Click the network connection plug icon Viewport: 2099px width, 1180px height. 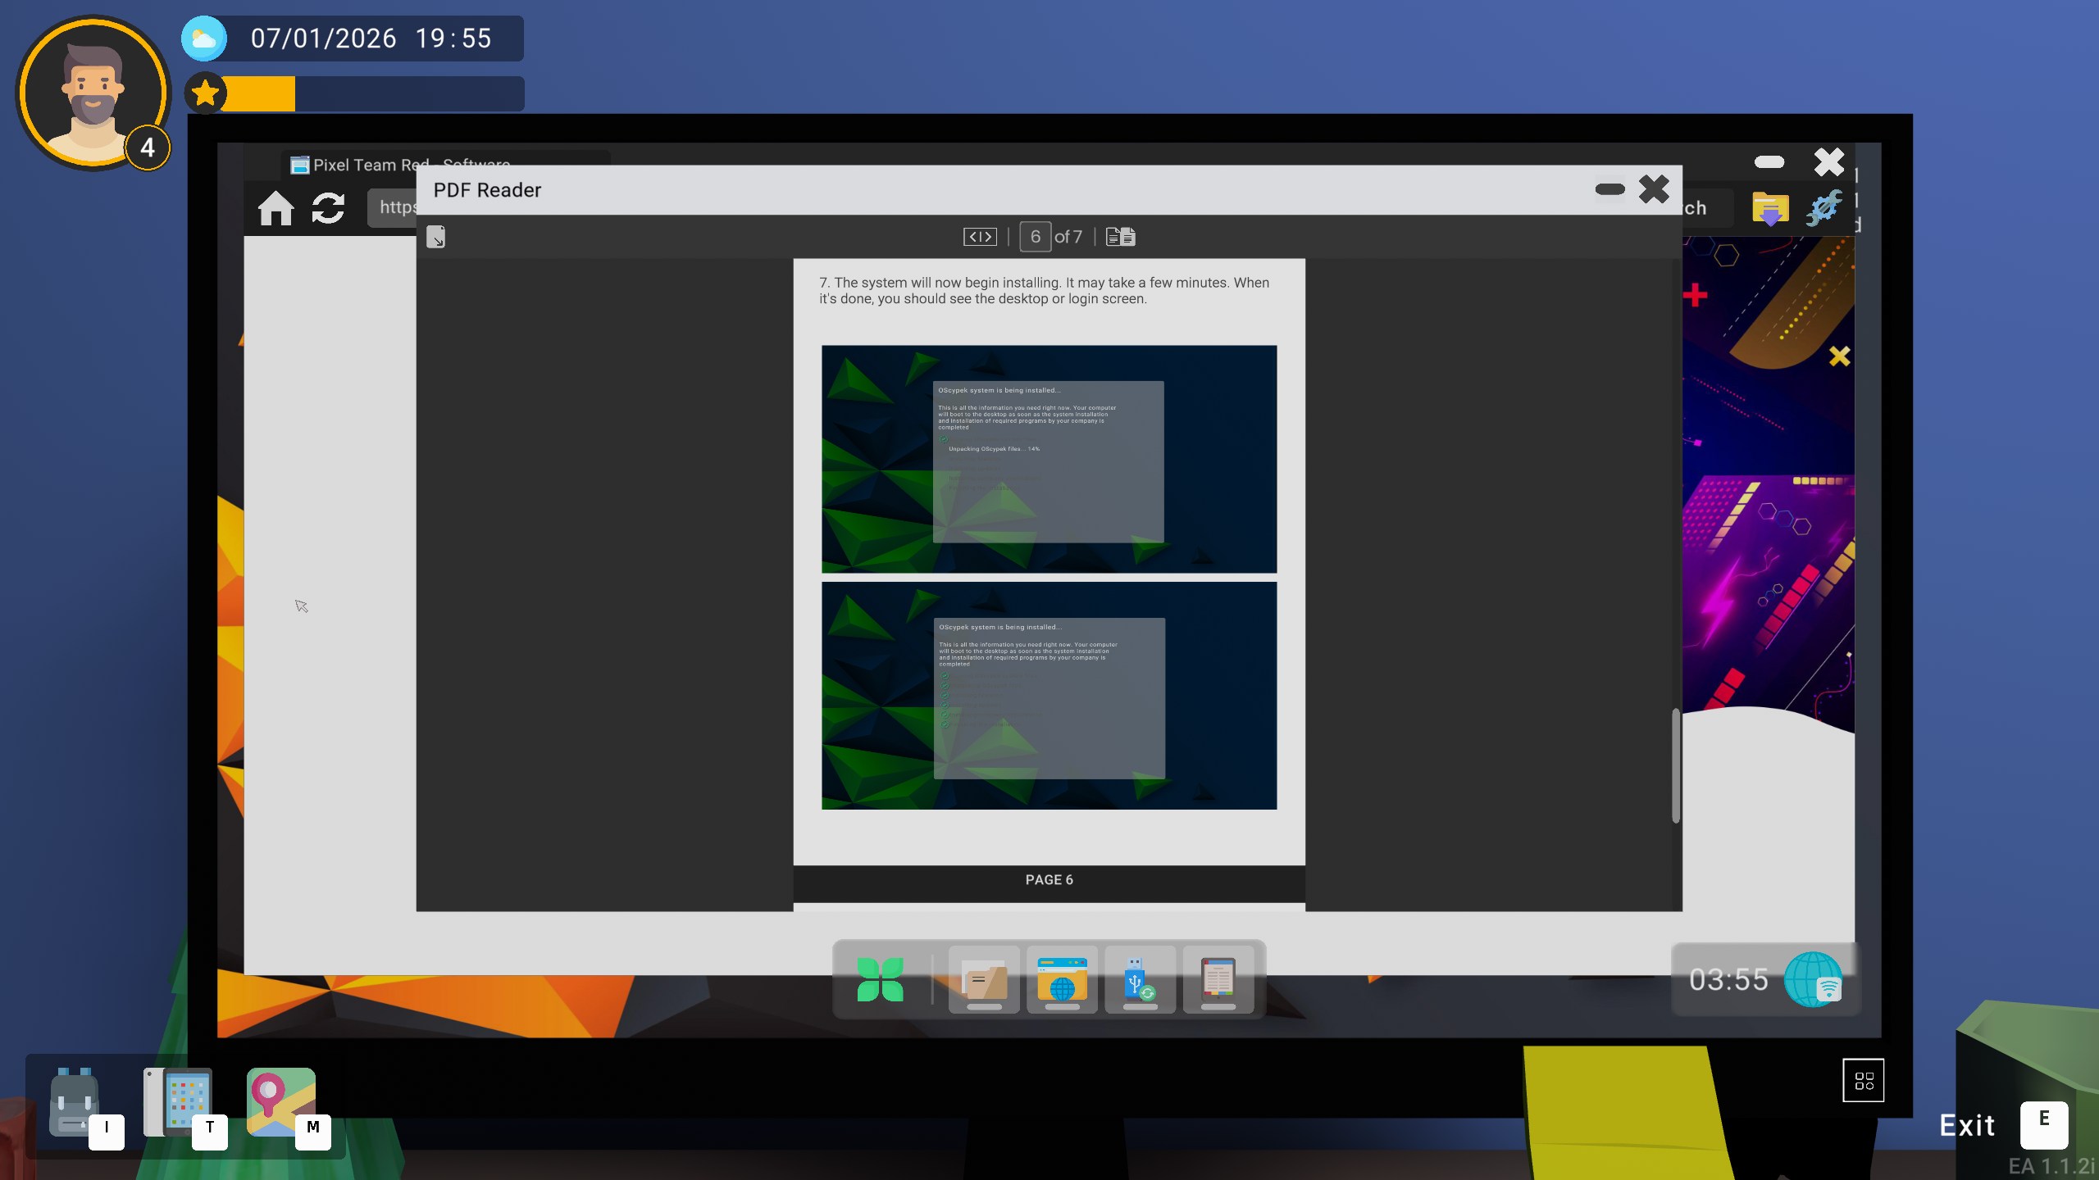[x=1824, y=208]
